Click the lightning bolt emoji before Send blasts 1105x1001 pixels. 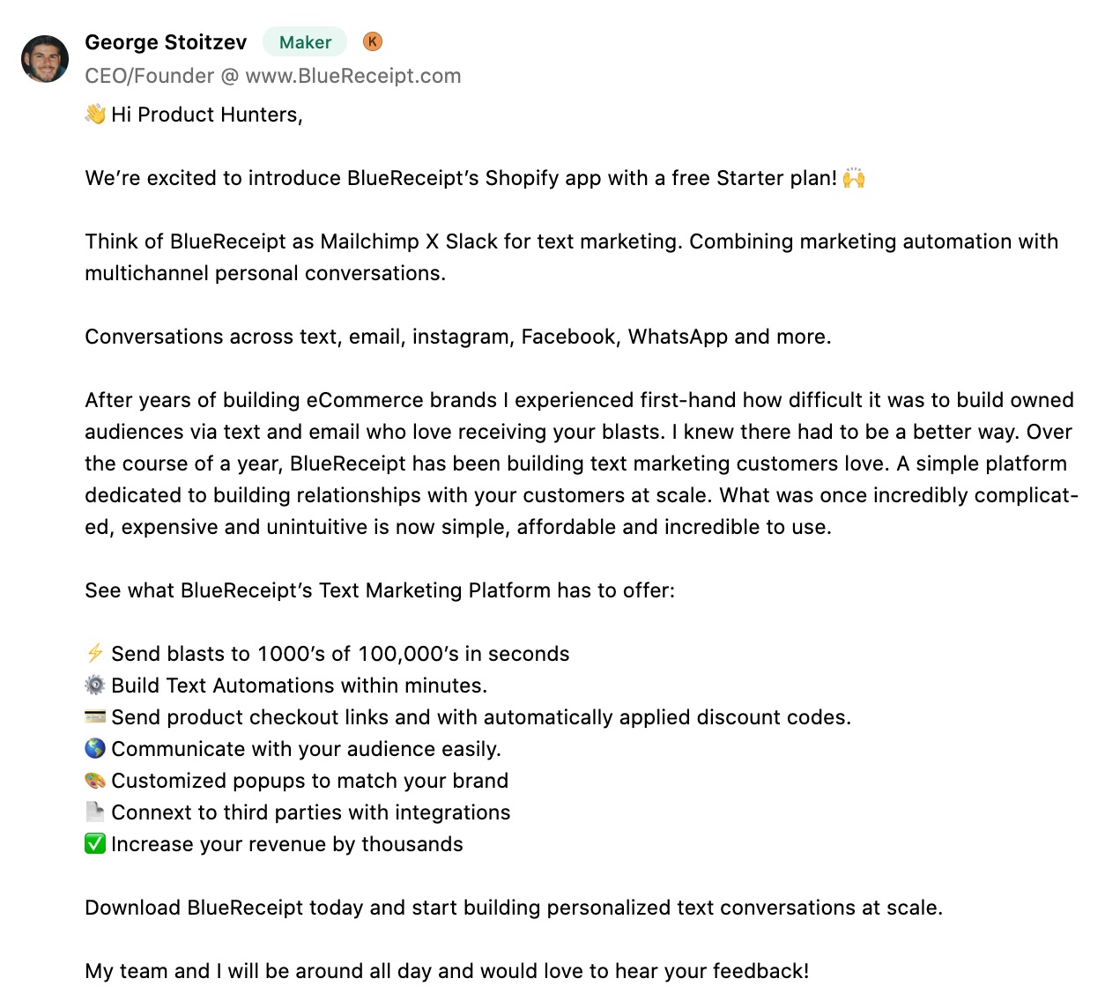(95, 653)
